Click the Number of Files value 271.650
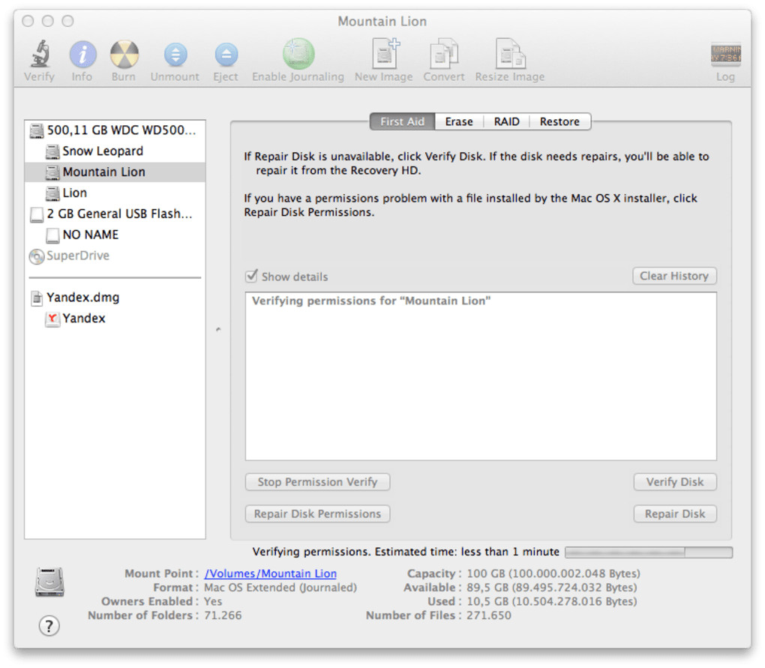The image size is (765, 668). click(489, 616)
